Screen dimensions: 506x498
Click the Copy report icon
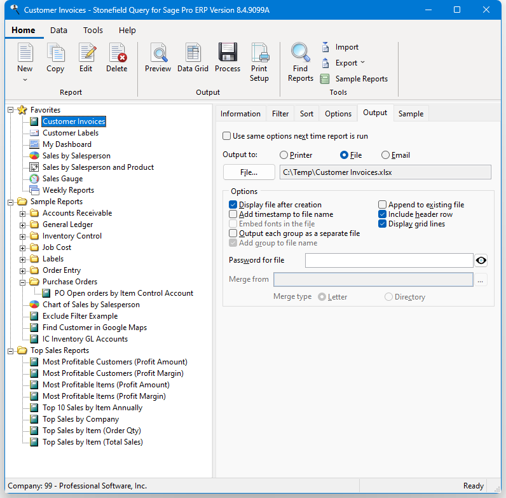pos(55,52)
